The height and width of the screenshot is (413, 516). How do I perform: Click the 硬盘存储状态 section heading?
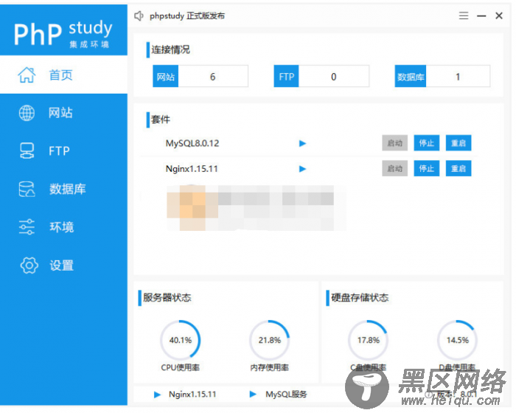[x=360, y=298]
